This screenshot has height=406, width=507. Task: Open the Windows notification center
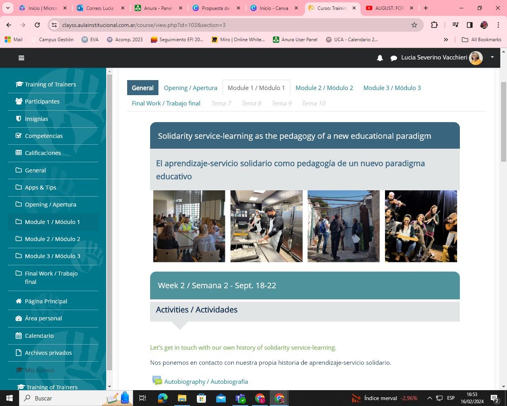tap(495, 398)
